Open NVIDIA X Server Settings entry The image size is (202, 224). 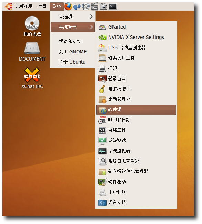pyautogui.click(x=136, y=37)
